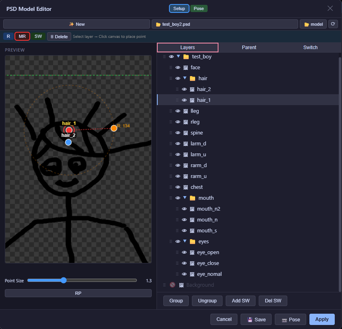Hide the face layer via eye icon
342x329 pixels.
[x=178, y=68]
